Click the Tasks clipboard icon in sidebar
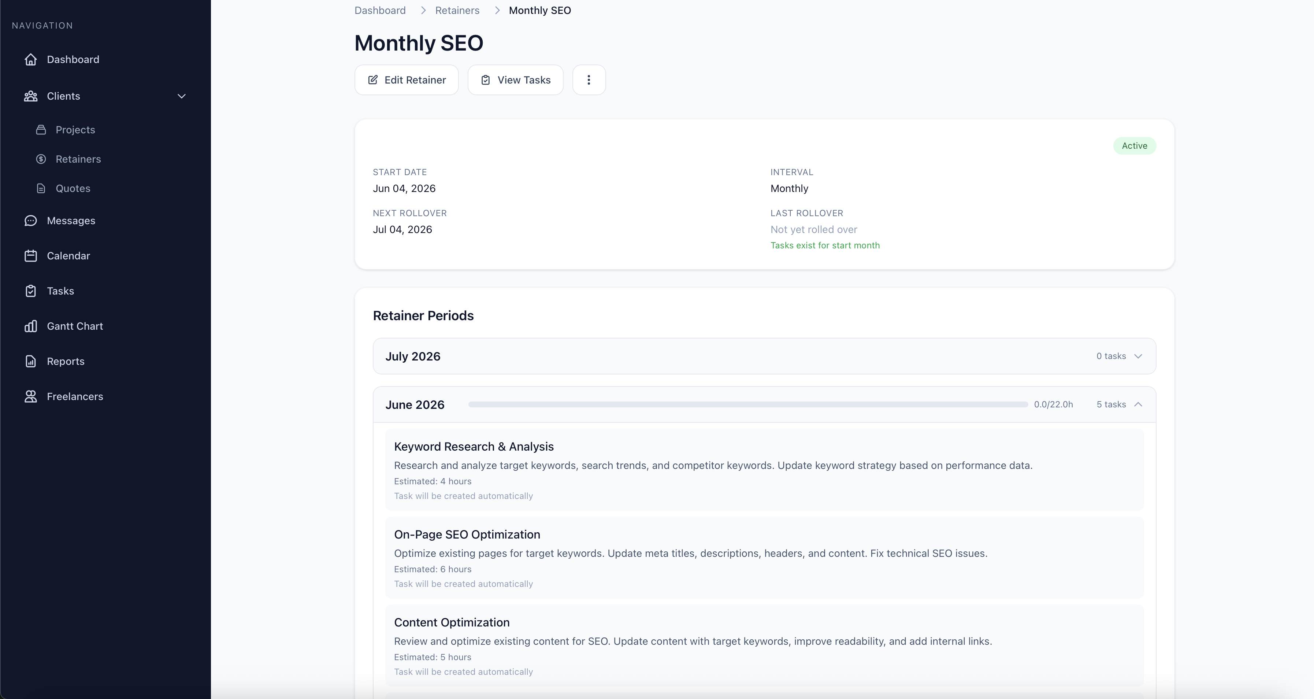The image size is (1314, 699). 31,291
